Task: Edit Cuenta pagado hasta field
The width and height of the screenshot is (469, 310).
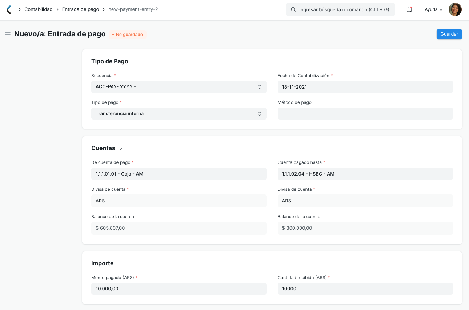Action: tap(365, 174)
